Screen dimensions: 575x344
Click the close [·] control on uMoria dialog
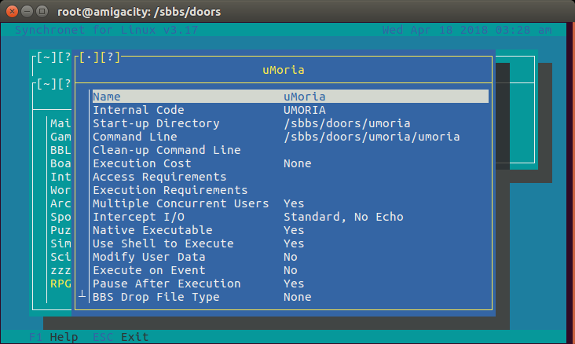pos(86,57)
